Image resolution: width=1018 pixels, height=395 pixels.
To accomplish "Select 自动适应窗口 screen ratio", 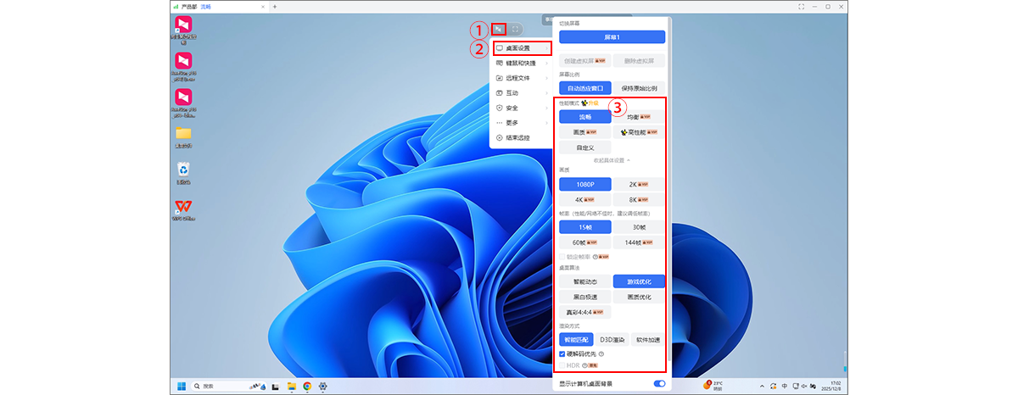I will (585, 87).
